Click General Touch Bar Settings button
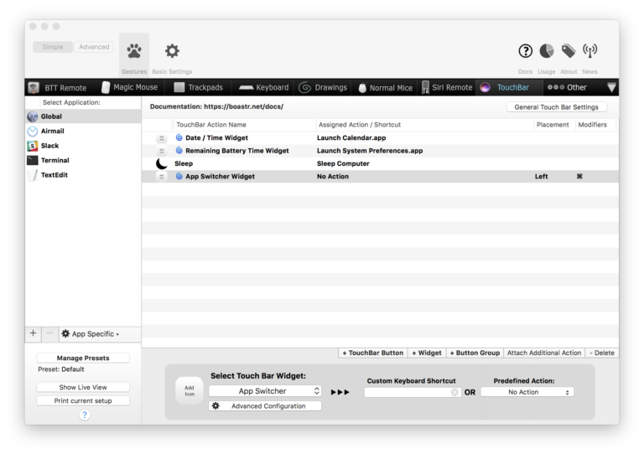The width and height of the screenshot is (644, 454). pos(557,107)
